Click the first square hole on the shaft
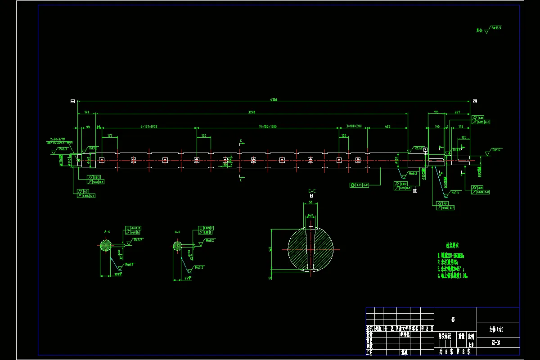Screen dimensions: 540x360 point(102,160)
